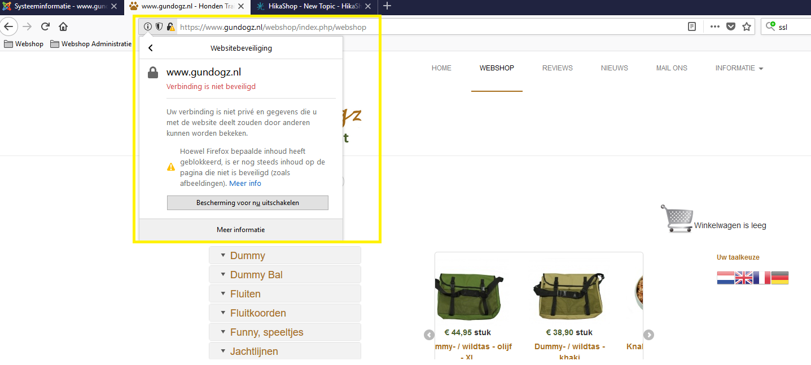Screen dimensions: 811x365
Task: Open MAIL ONS navigation item
Action: click(x=672, y=68)
